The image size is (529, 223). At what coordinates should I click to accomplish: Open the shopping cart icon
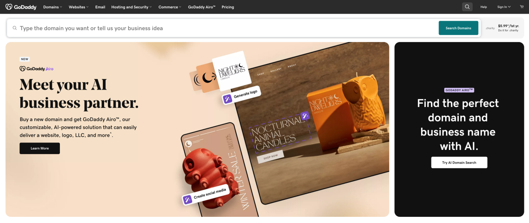tap(522, 7)
